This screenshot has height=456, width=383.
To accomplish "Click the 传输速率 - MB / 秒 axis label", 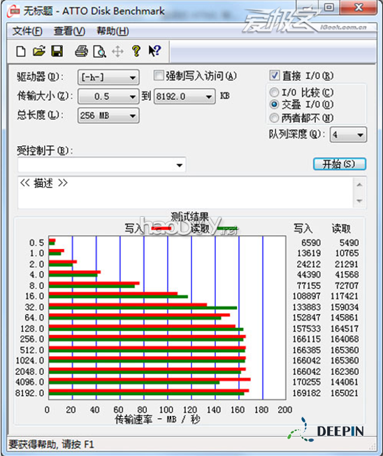I will [x=157, y=420].
